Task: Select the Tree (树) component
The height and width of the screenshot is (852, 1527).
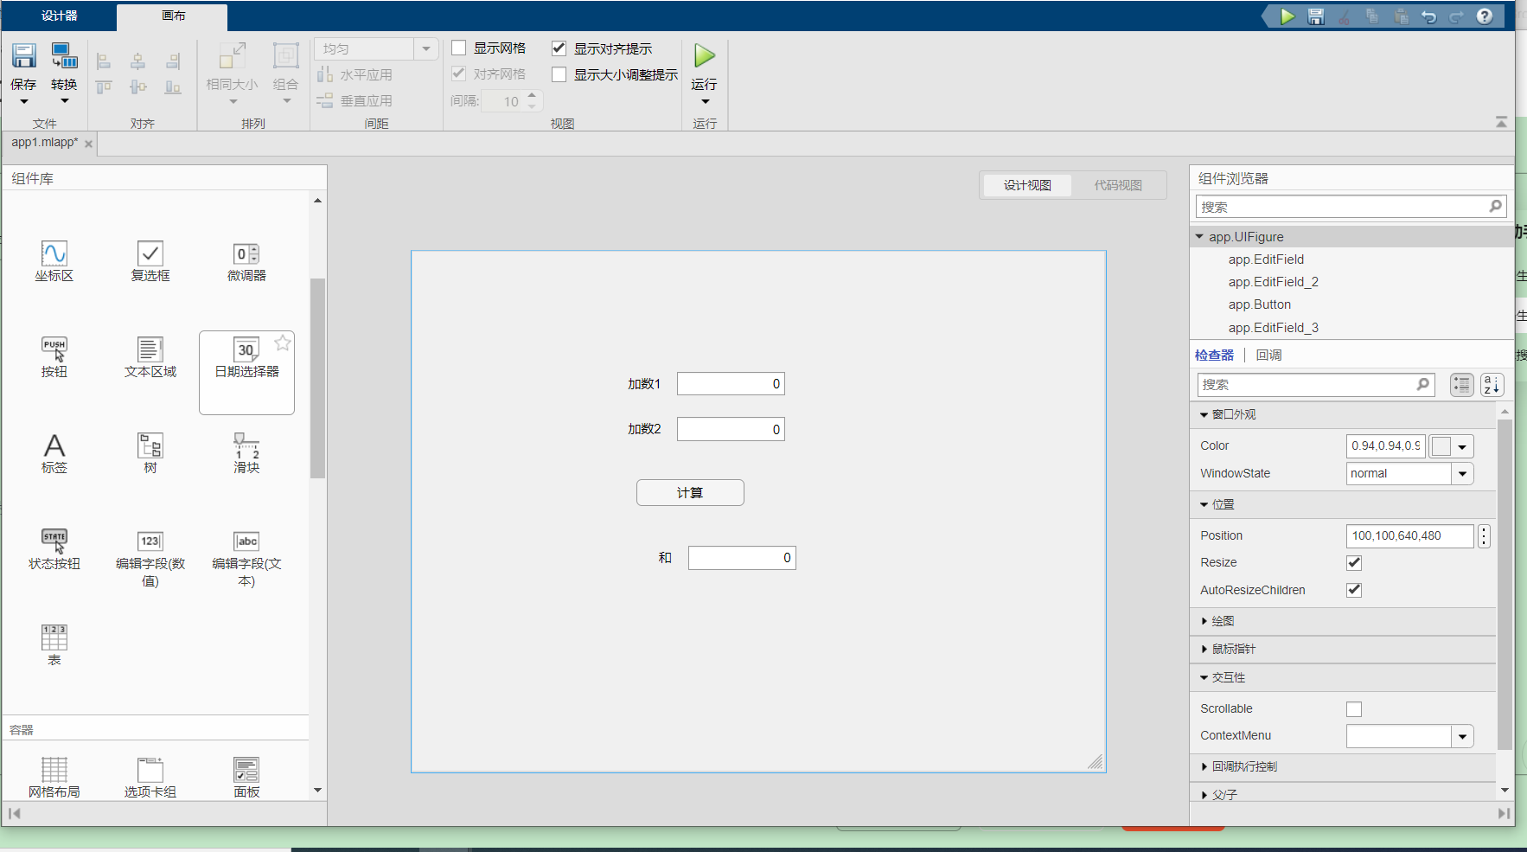Action: tap(150, 453)
